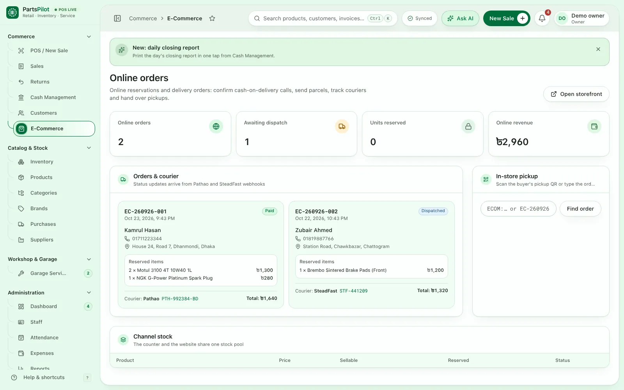This screenshot has height=390, width=624.
Task: Collapse the Administration section
Action: click(x=89, y=293)
